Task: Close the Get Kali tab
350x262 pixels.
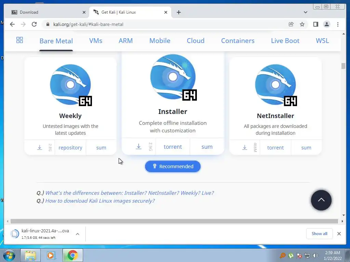Action: point(166,12)
